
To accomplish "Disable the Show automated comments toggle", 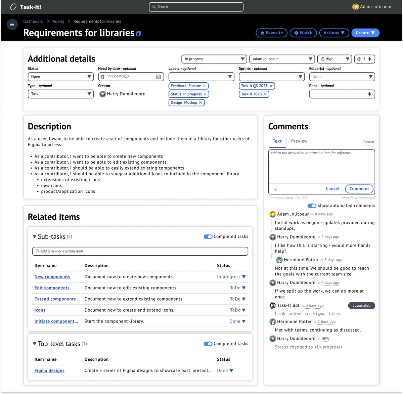I will [x=312, y=206].
